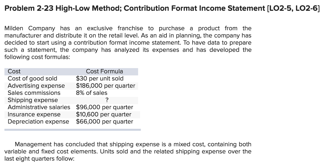Click the "8% of sales" cell
Viewport: 326px width, 167px height.
[x=92, y=93]
